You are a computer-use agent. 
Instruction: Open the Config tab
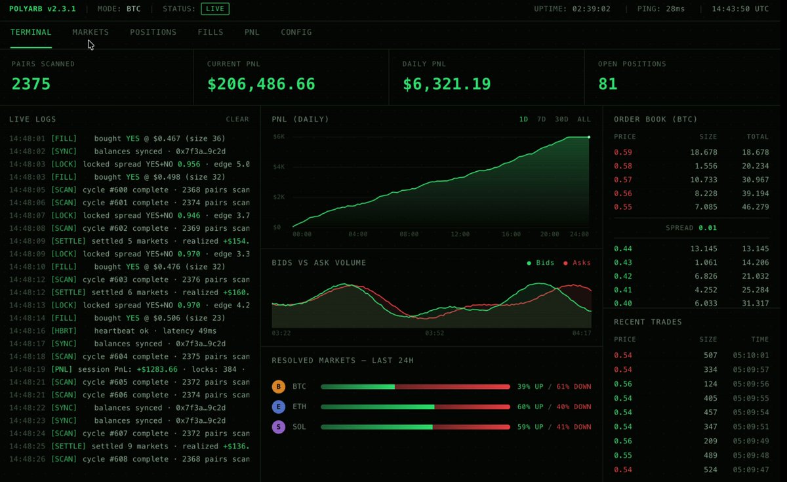click(x=296, y=32)
